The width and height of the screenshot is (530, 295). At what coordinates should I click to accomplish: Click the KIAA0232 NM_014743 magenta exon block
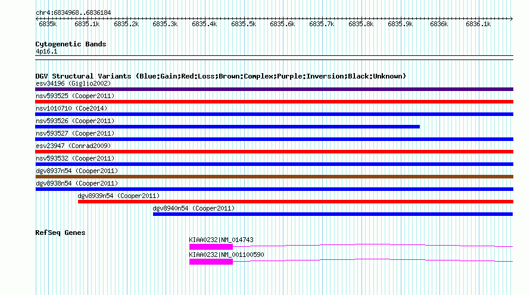coord(211,247)
